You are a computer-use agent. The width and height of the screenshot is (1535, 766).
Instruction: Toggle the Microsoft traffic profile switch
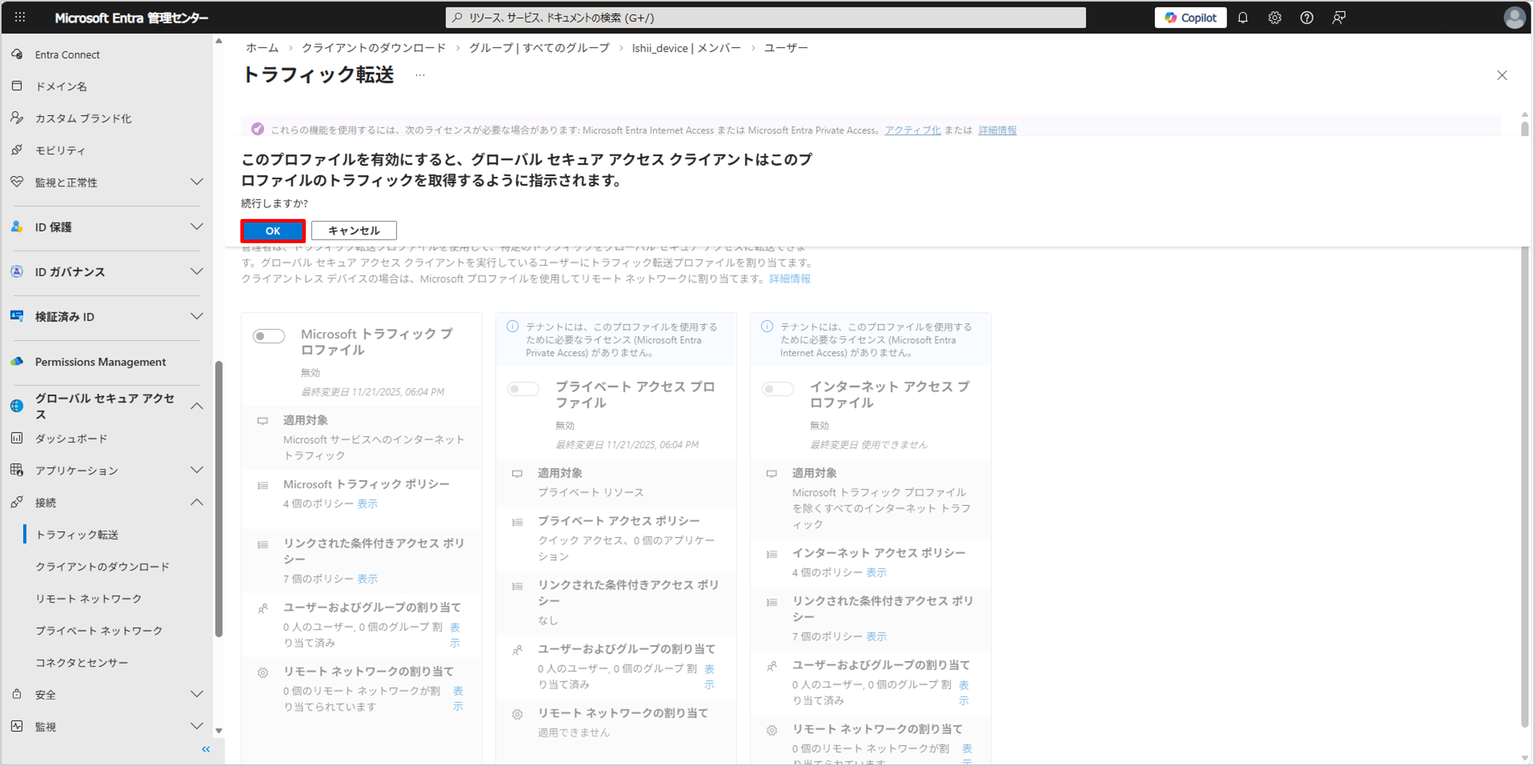tap(269, 336)
